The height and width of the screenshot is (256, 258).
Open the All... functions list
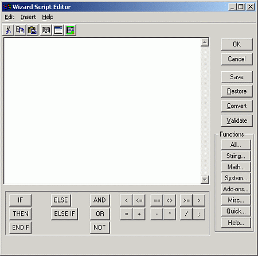pyautogui.click(x=236, y=145)
